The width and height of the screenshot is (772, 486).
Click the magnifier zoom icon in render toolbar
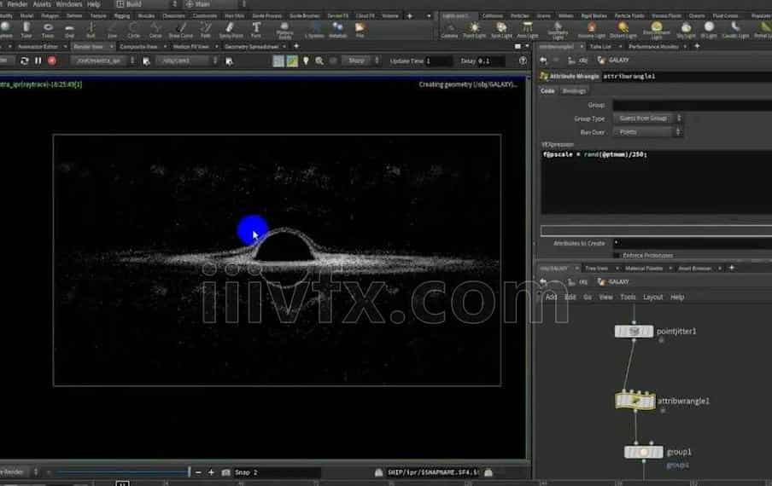point(319,61)
